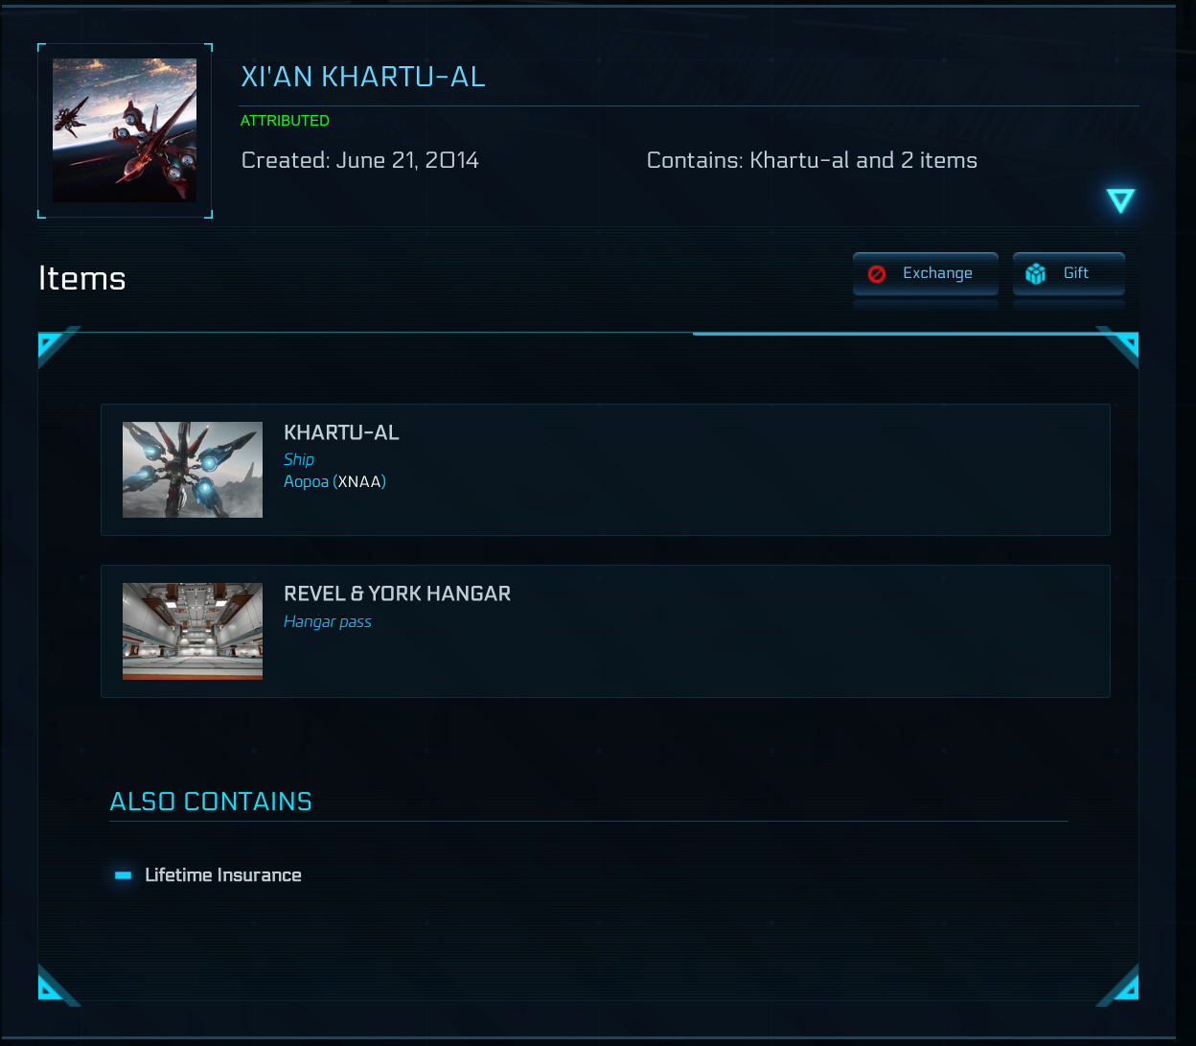This screenshot has height=1046, width=1196.
Task: Expand the KHARTU-AL ship item row
Action: click(x=605, y=469)
